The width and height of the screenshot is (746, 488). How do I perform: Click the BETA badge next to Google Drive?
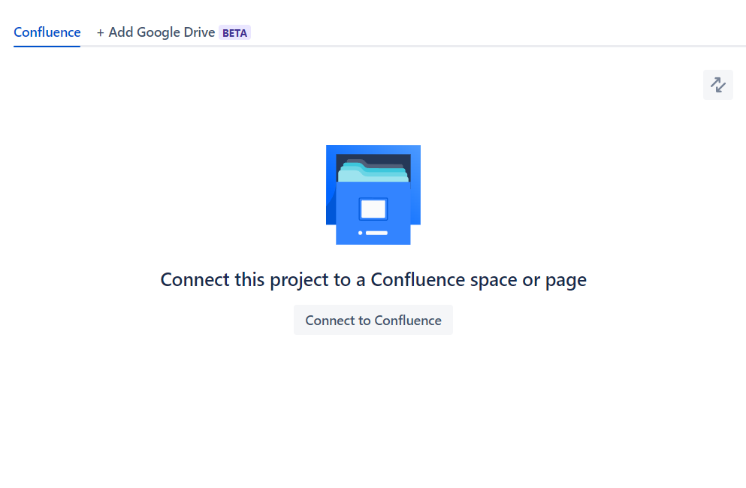[234, 33]
